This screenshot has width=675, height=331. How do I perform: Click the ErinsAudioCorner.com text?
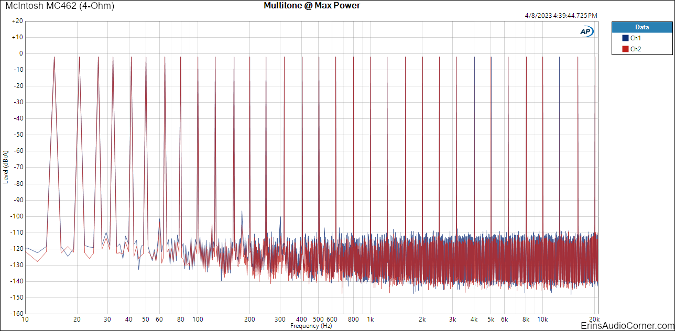click(626, 325)
